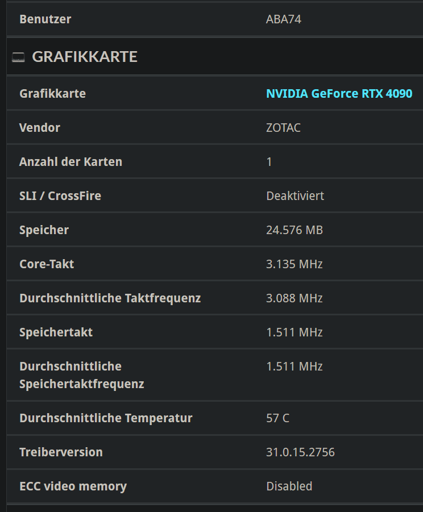Click the Deaktiviert status value
This screenshot has width=423, height=512.
(295, 196)
